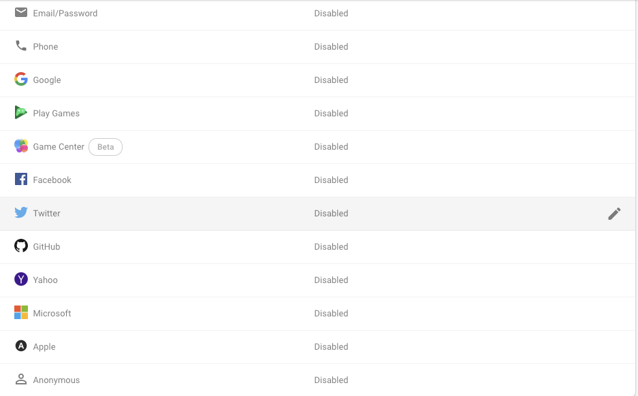The width and height of the screenshot is (638, 396).
Task: Click the Disabled label on Facebook row
Action: pos(331,180)
